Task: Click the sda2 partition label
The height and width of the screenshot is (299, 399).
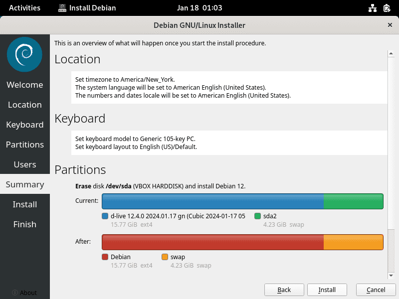Action: 270,216
